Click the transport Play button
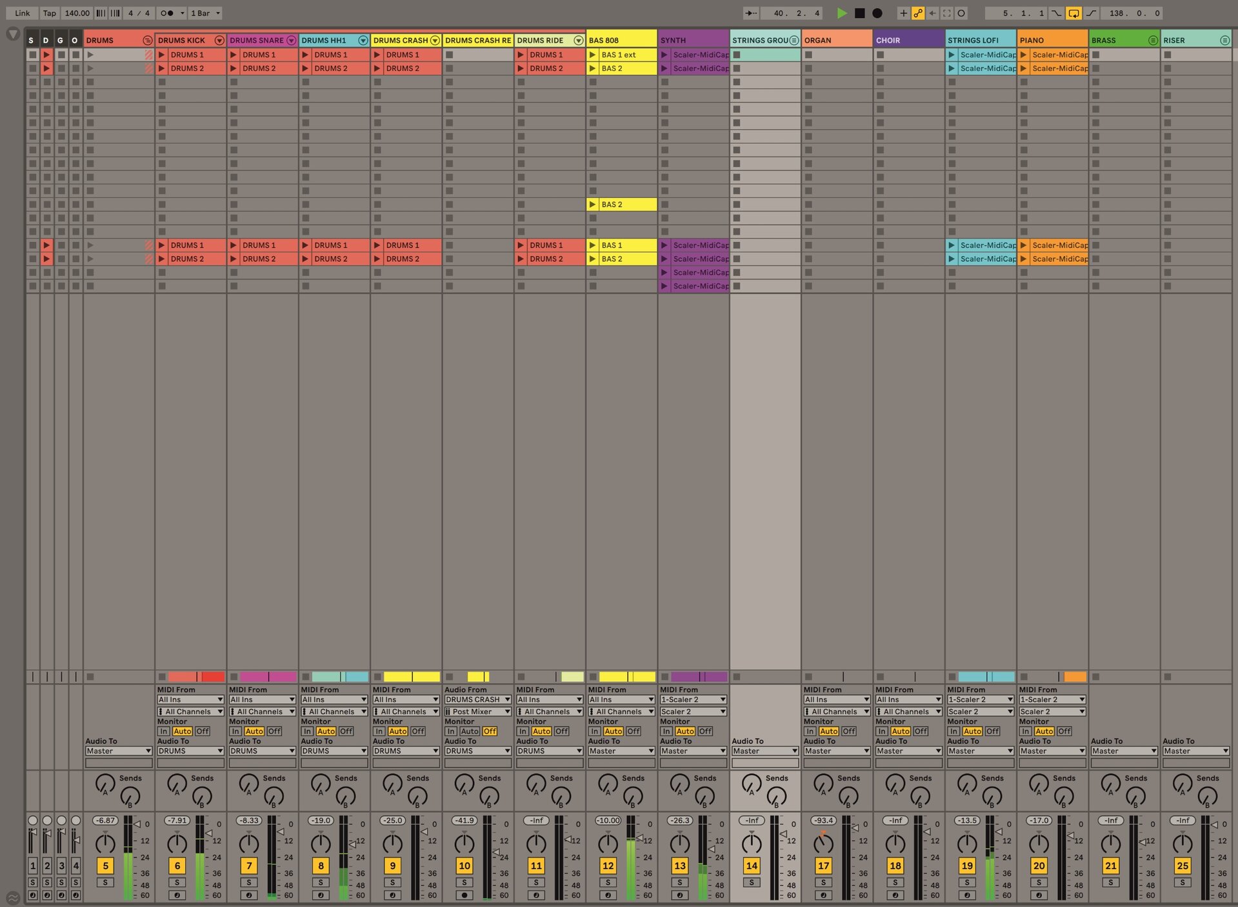The height and width of the screenshot is (907, 1238). tap(841, 13)
